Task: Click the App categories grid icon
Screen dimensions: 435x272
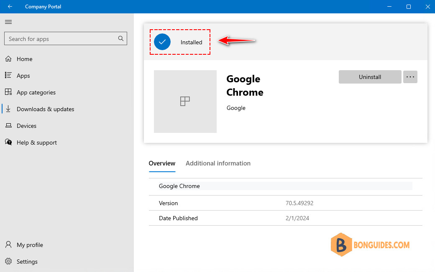Action: point(8,92)
